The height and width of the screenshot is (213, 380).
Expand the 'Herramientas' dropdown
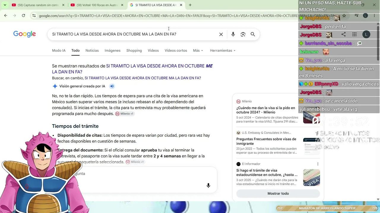223,51
